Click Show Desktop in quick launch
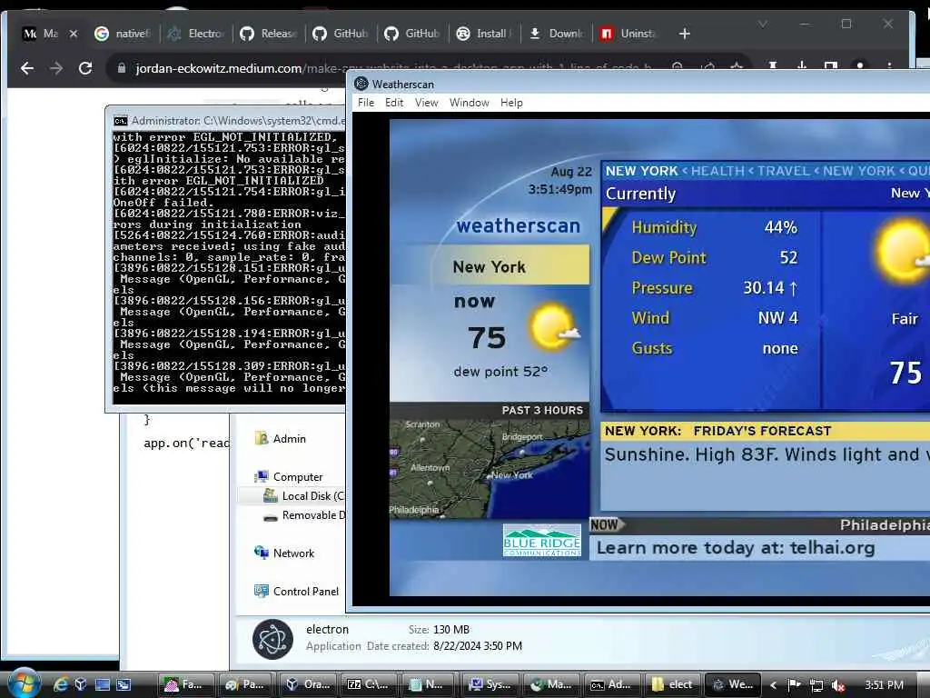This screenshot has width=930, height=698. point(103,684)
